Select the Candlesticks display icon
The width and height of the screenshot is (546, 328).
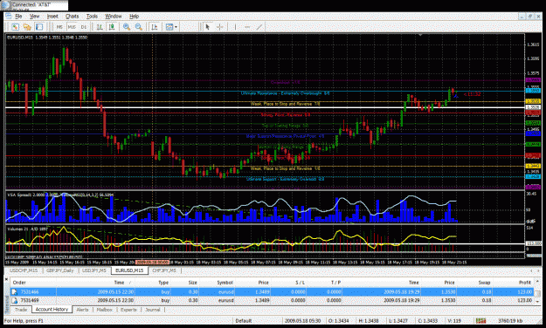(x=112, y=27)
